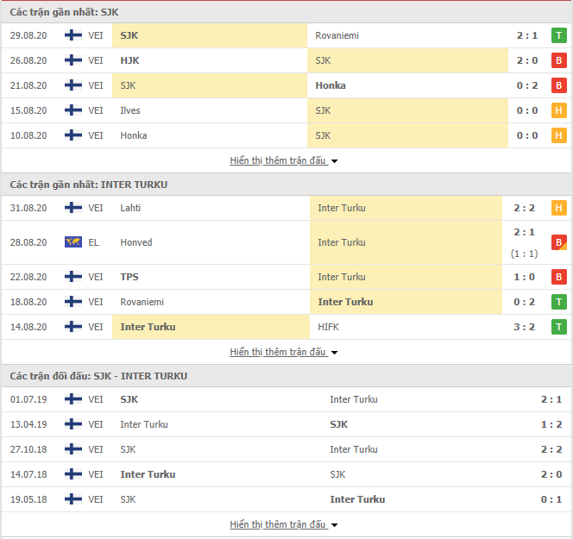Click the Finland flag in the 27.10.18 row
Viewport: 573px width, 539px height.
coord(73,449)
